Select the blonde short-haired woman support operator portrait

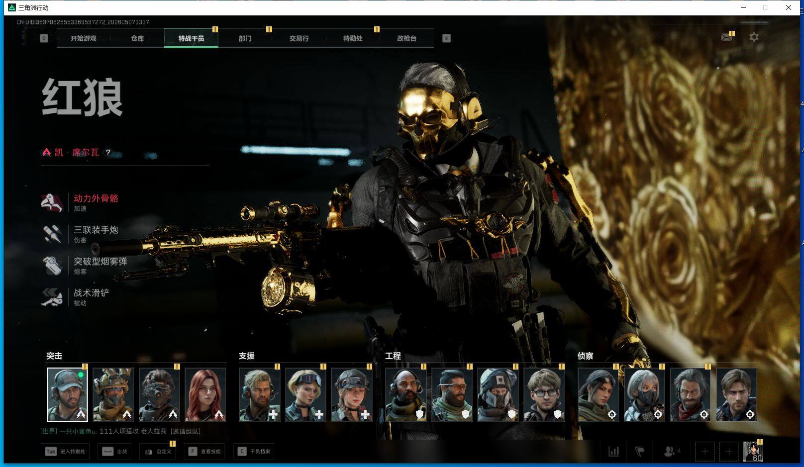coord(305,394)
